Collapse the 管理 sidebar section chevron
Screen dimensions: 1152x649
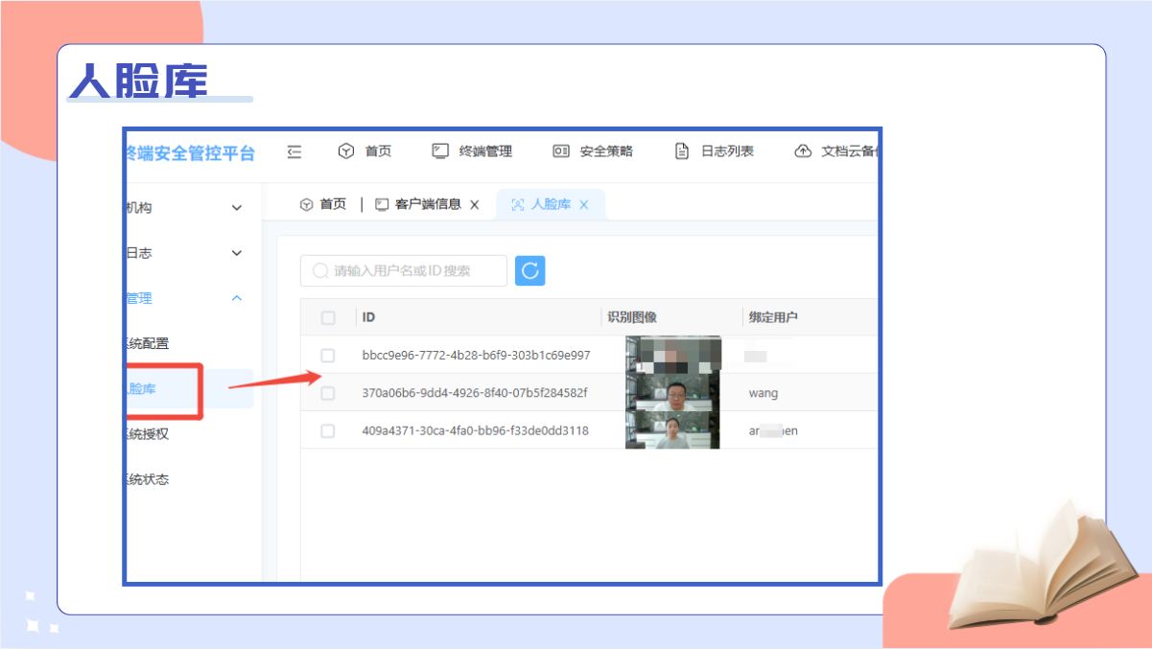click(x=237, y=298)
